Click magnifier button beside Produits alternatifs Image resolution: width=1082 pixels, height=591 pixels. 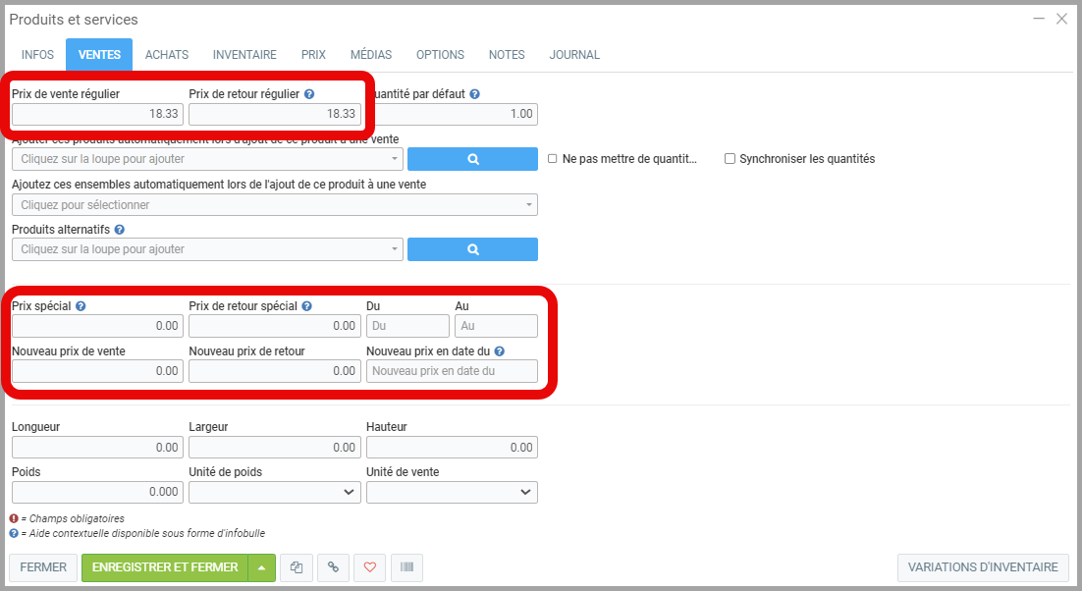pos(472,249)
